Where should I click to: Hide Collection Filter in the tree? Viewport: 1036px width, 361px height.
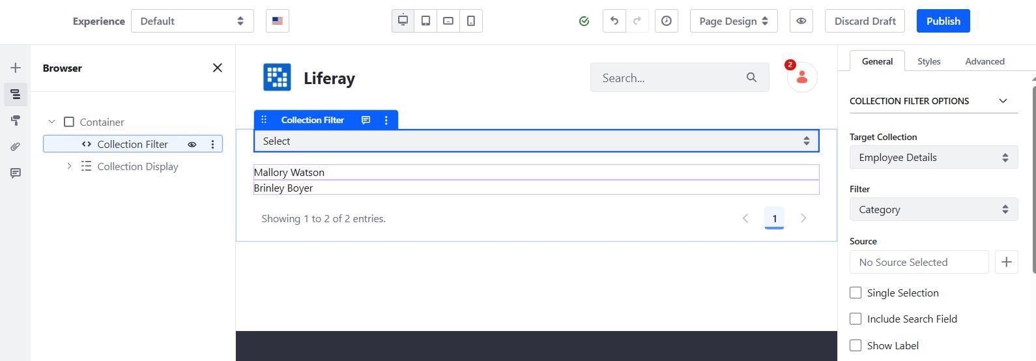click(192, 145)
